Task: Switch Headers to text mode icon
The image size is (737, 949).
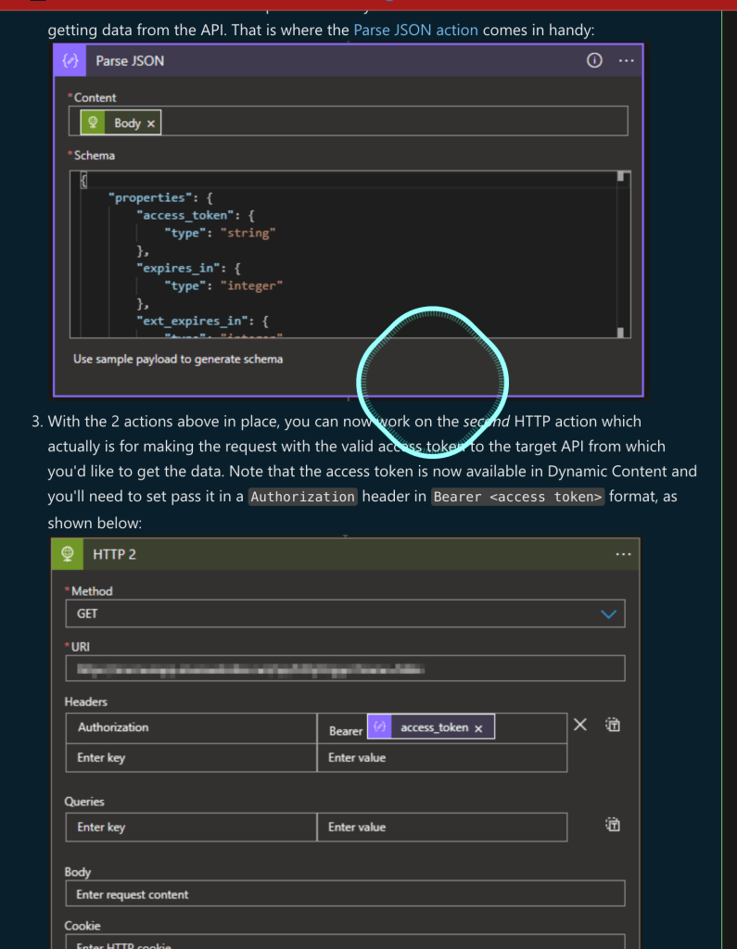Action: pyautogui.click(x=613, y=725)
